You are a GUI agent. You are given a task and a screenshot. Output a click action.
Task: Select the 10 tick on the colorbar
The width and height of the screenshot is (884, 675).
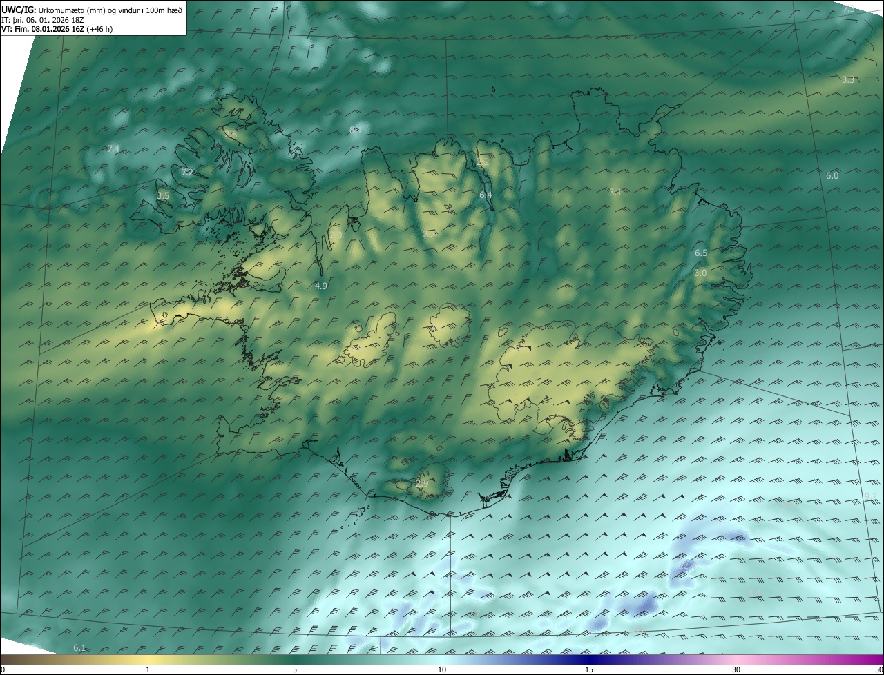442,669
